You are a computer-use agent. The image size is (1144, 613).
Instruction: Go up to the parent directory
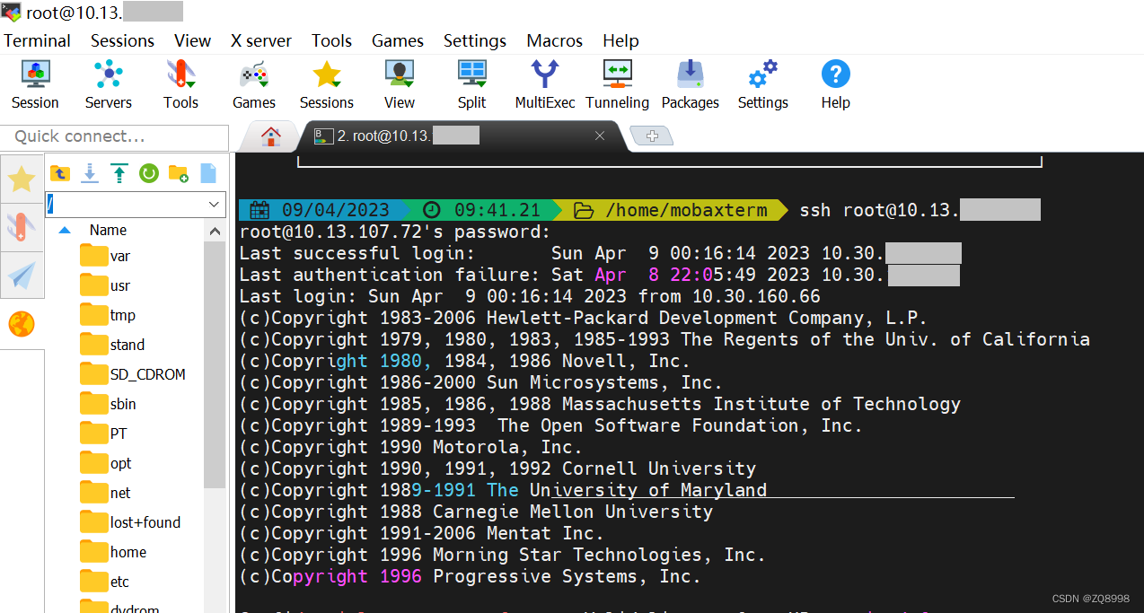pos(59,173)
